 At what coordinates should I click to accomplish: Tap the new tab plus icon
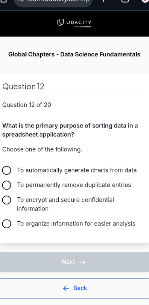(x=103, y=1)
